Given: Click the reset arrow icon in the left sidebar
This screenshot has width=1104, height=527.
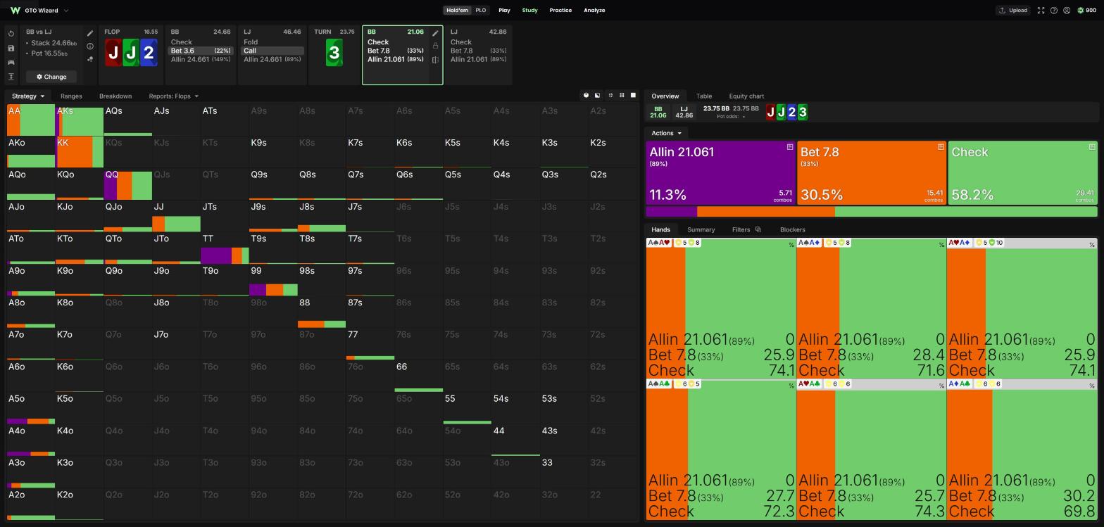Looking at the screenshot, I should click(11, 34).
